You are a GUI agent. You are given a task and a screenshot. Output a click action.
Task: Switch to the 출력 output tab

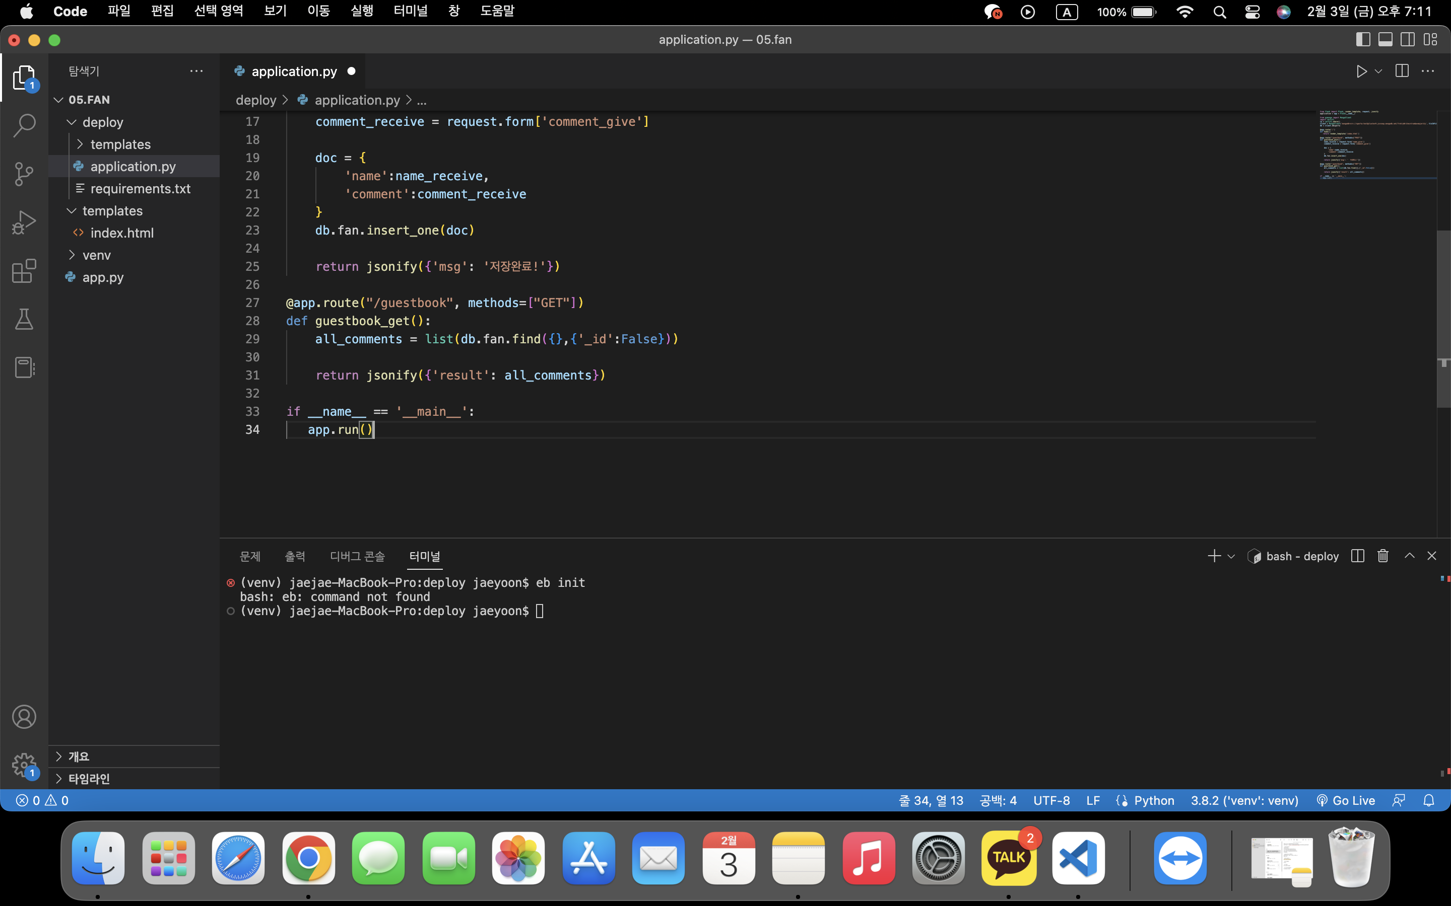295,557
